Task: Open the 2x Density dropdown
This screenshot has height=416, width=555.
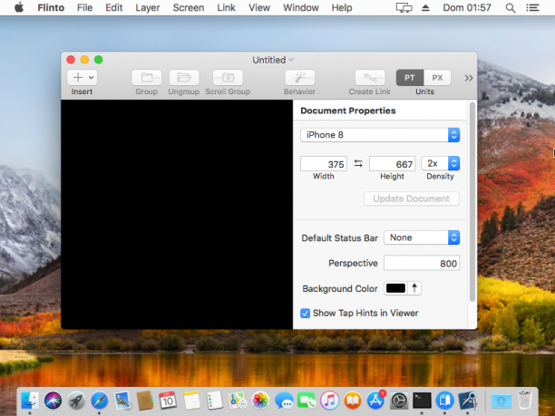Action: click(441, 163)
